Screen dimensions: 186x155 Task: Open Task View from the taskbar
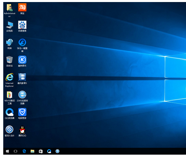pyautogui.click(x=15, y=151)
